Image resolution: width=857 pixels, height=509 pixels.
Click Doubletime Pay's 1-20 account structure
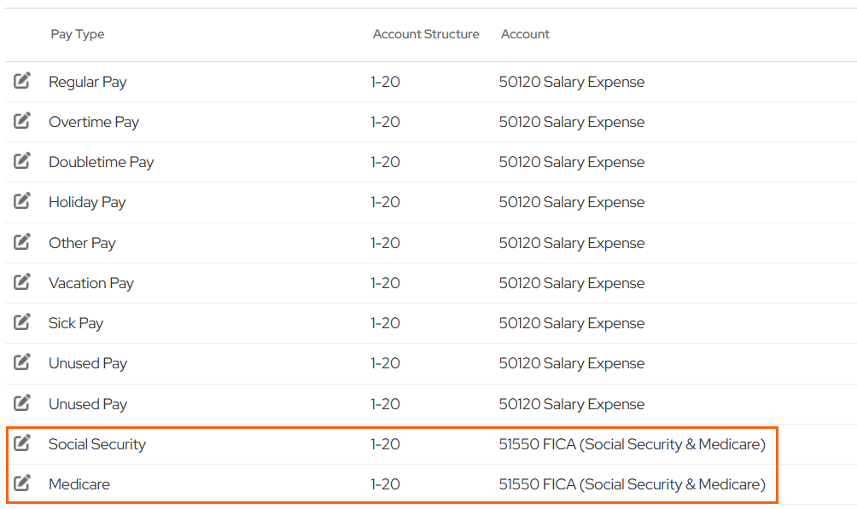click(385, 162)
